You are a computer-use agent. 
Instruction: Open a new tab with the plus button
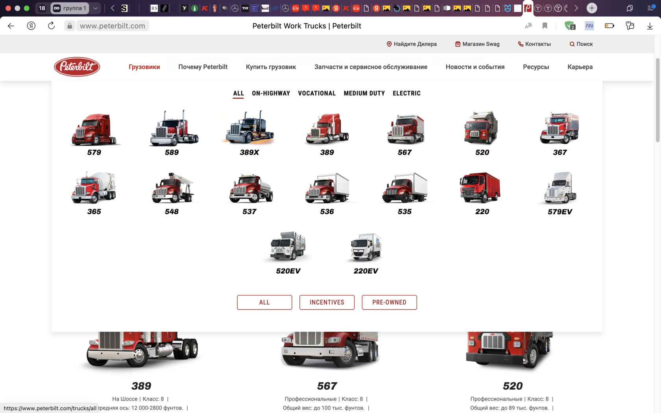(x=592, y=8)
